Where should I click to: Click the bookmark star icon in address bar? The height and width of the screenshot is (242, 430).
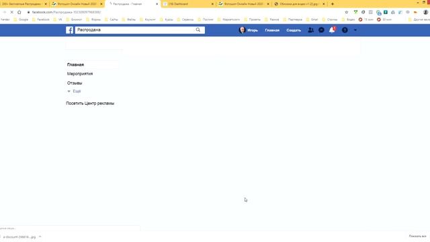tap(347, 12)
